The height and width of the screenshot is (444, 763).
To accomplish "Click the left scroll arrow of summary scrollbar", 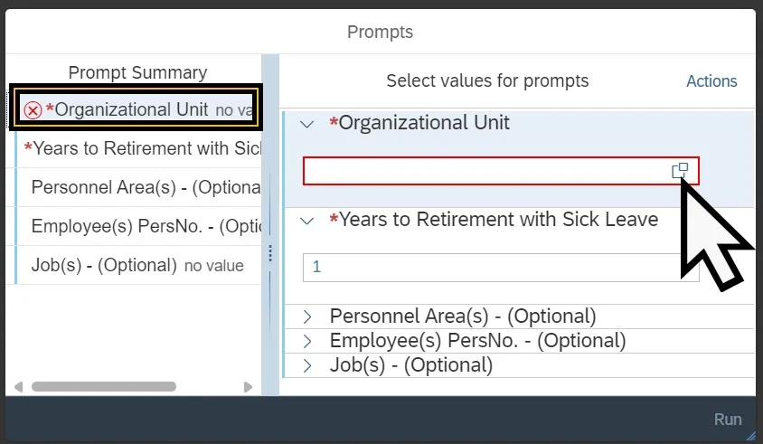I will tap(20, 387).
